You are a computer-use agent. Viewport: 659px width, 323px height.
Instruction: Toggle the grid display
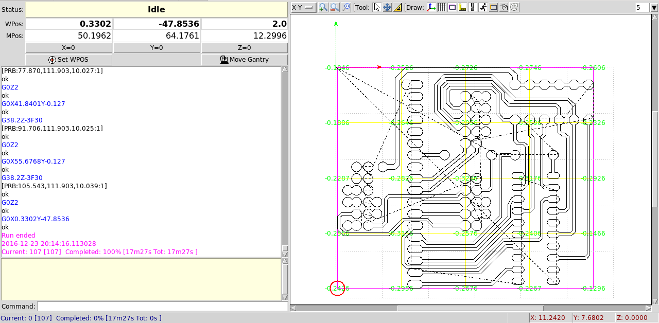click(441, 7)
